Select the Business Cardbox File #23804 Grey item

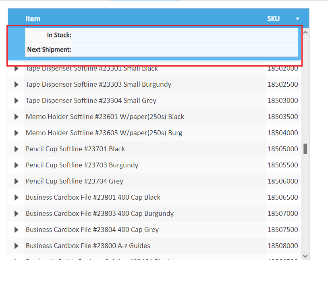coord(92,230)
